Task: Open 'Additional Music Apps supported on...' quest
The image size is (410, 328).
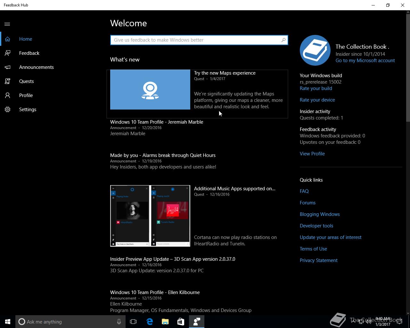Action: pos(234,189)
